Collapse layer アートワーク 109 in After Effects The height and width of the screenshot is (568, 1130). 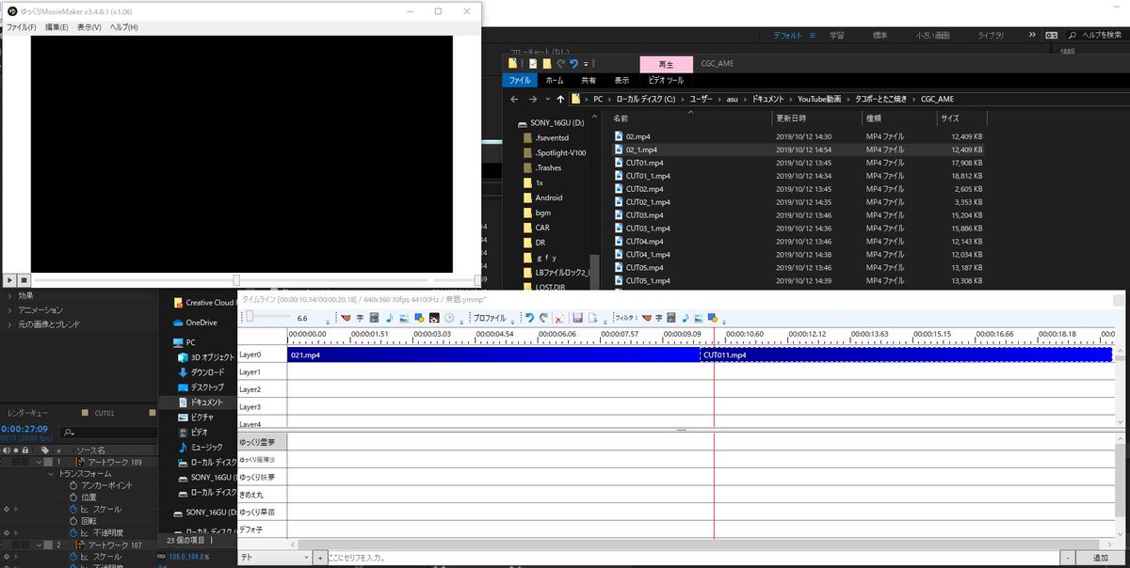[40, 463]
